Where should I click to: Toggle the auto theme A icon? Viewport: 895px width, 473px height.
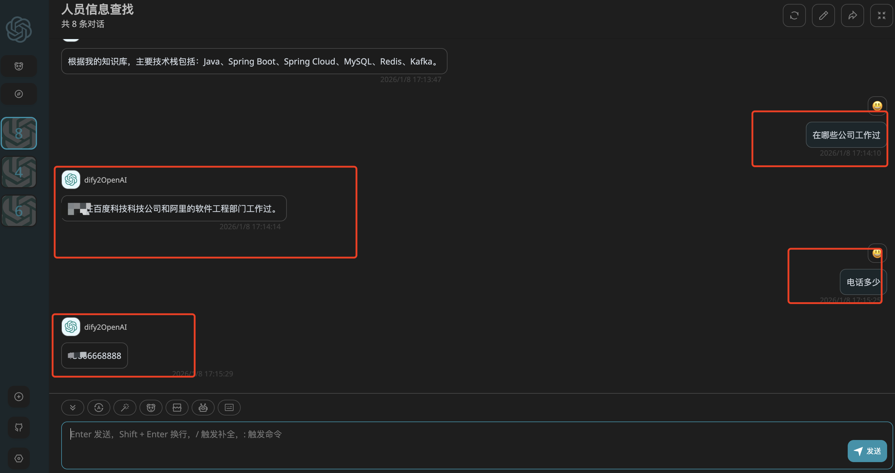tap(99, 407)
